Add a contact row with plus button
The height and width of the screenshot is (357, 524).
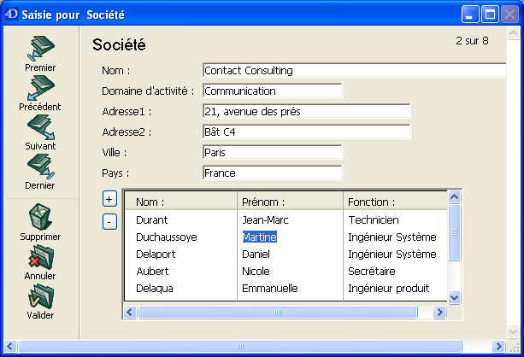[109, 199]
